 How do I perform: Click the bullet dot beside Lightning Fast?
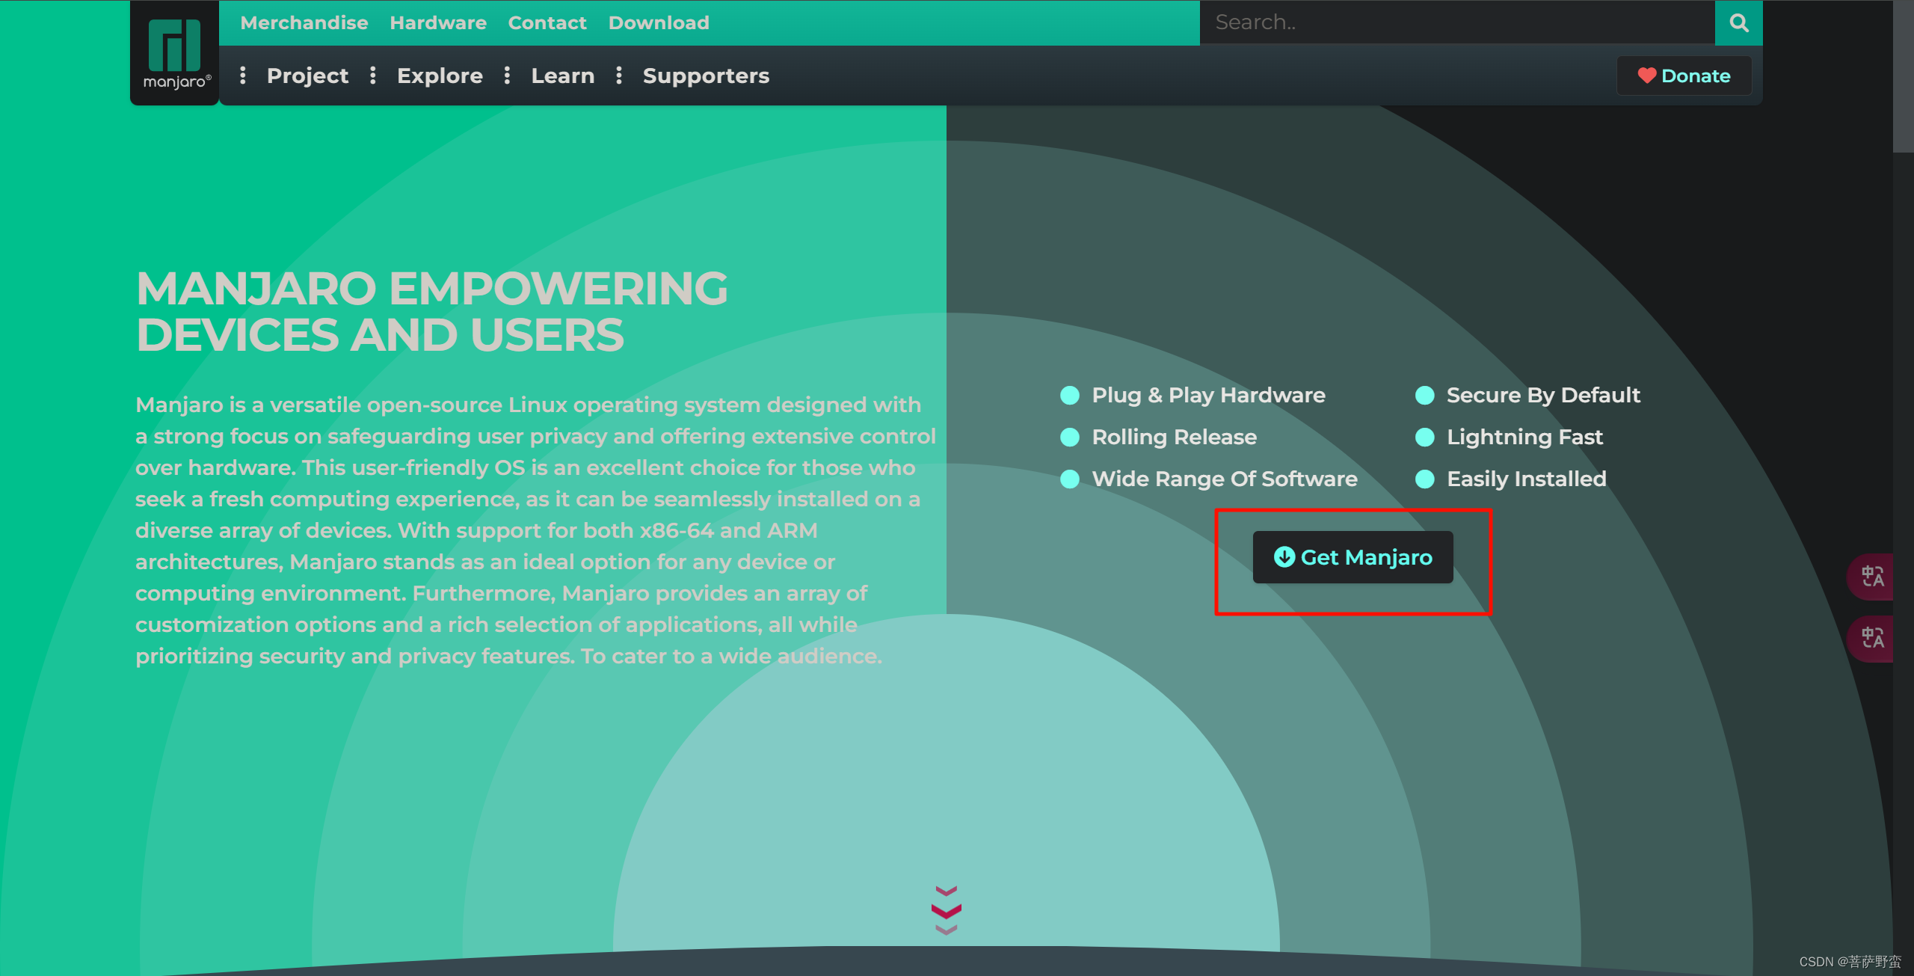pos(1424,437)
